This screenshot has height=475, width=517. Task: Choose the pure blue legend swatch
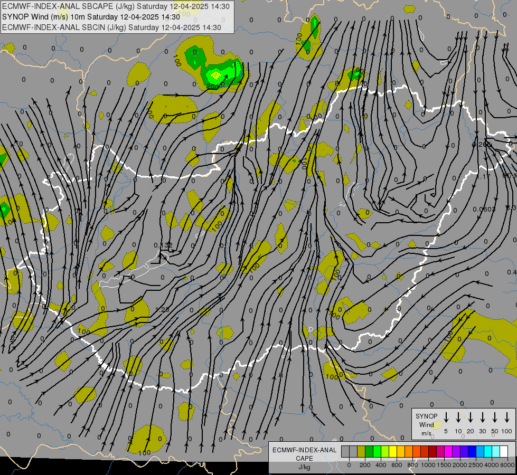[x=472, y=451]
